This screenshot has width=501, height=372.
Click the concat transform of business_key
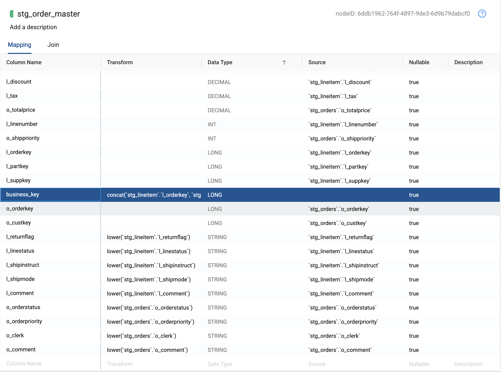tap(154, 195)
